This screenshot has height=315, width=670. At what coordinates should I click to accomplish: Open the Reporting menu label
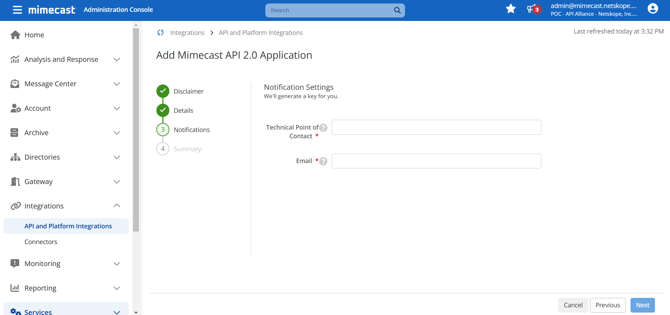pyautogui.click(x=41, y=288)
